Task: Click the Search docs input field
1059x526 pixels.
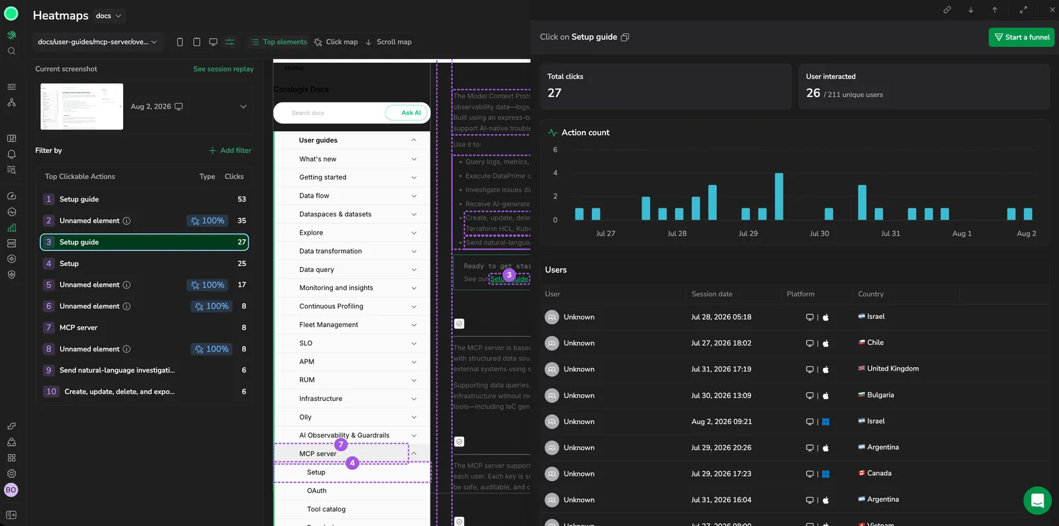Action: tap(329, 113)
